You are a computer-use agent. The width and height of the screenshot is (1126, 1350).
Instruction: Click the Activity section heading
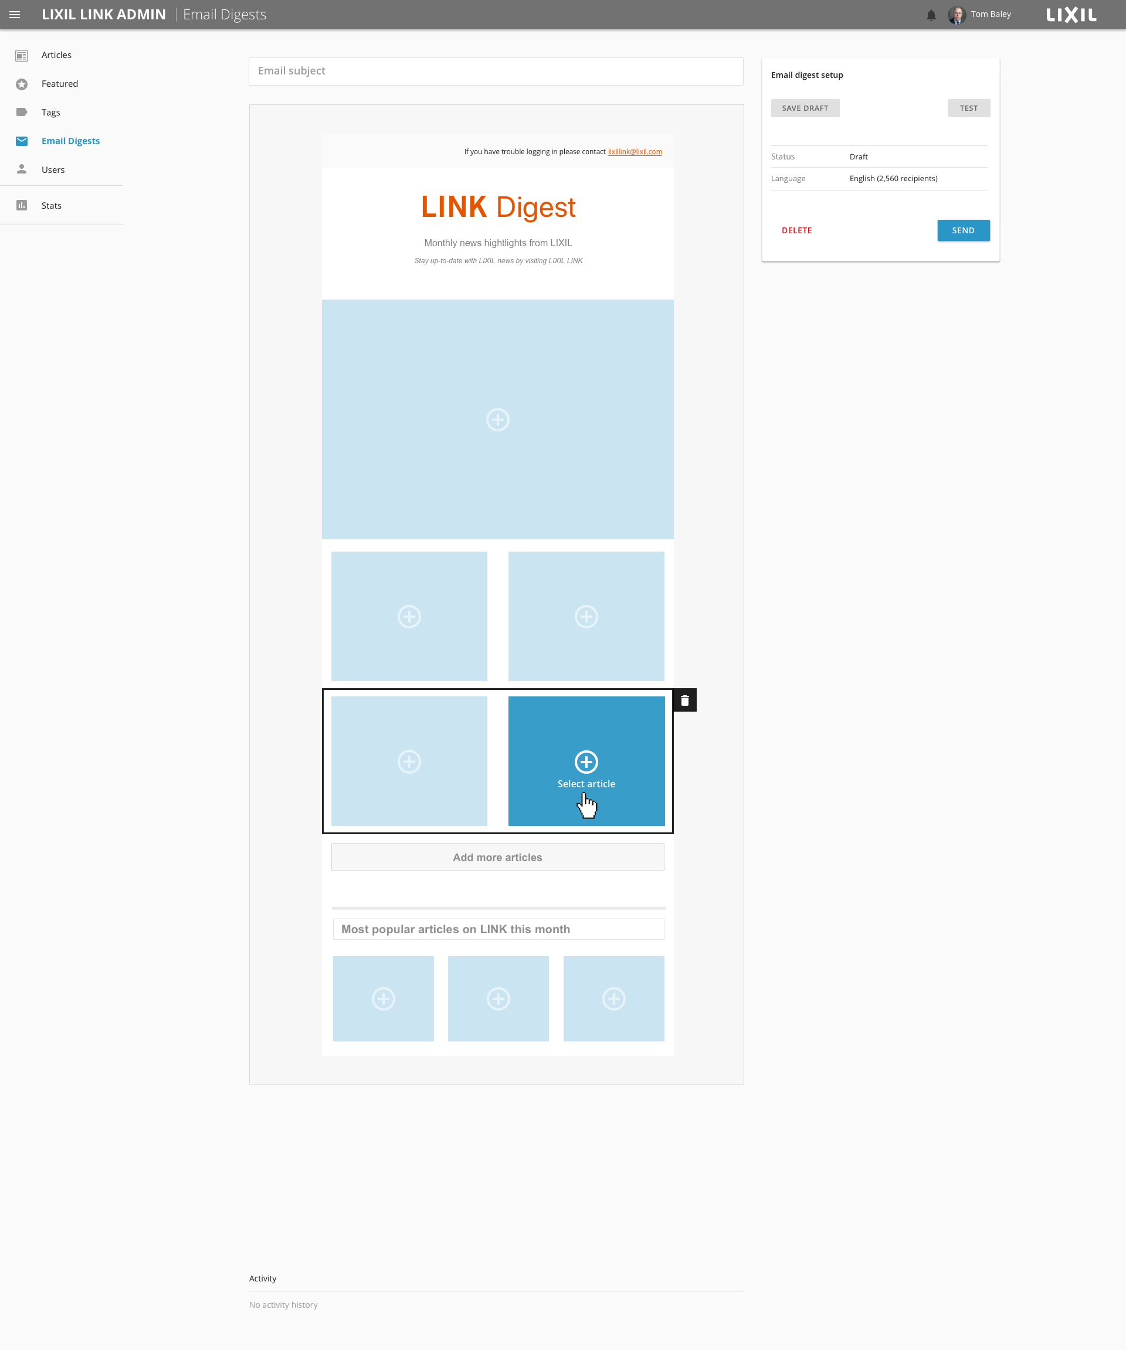click(263, 1278)
